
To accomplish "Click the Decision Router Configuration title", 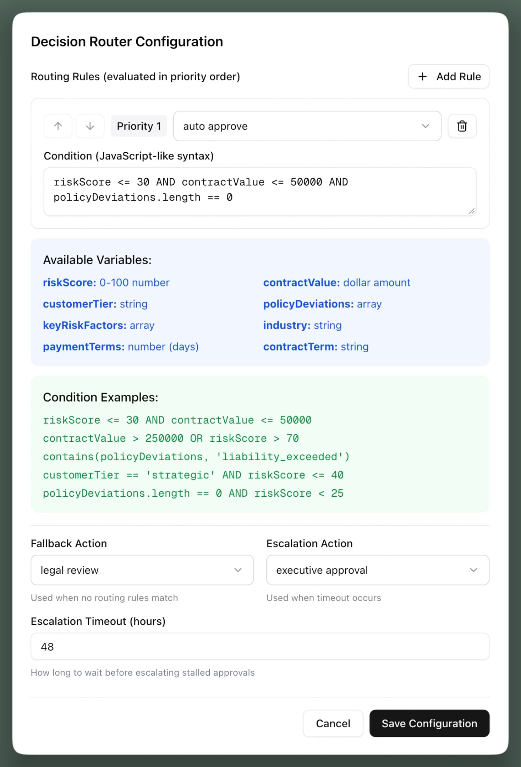I will pos(127,42).
